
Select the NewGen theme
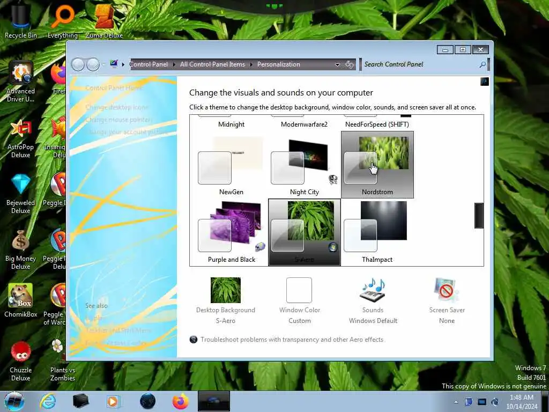(231, 165)
